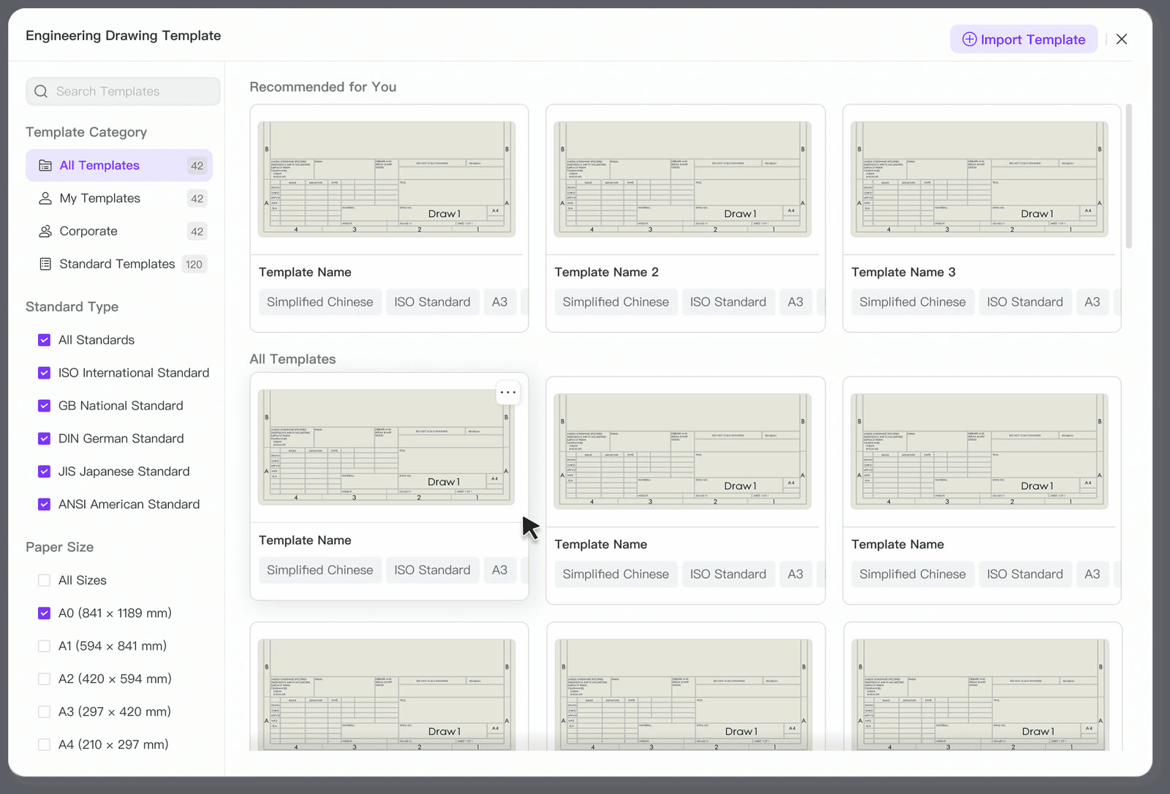This screenshot has height=794, width=1170.
Task: Check A4 (210 × 297 mm) paper size
Action: coord(44,745)
